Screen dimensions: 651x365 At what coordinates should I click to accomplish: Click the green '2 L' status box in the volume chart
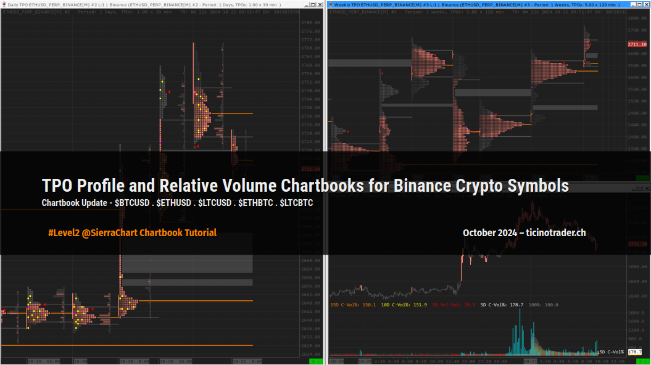(643, 361)
